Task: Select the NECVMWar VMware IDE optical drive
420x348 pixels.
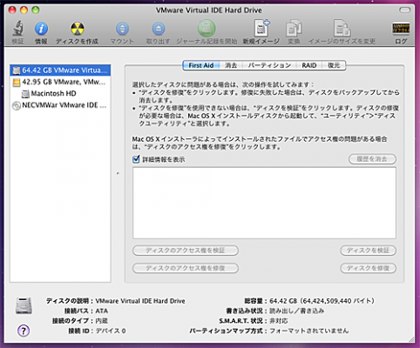Action: (x=60, y=105)
